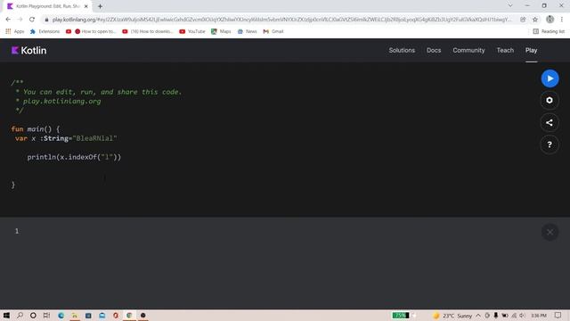This screenshot has width=570, height=321.
Task: Share the code using the share icon
Action: (x=550, y=123)
